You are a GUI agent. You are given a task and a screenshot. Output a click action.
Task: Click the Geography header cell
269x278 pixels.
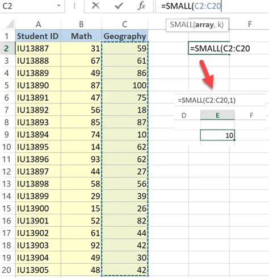click(125, 36)
